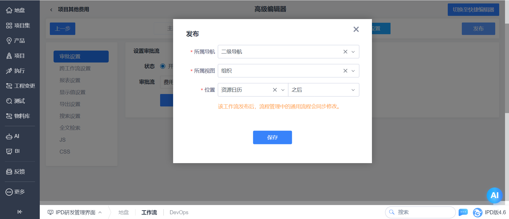The width and height of the screenshot is (509, 219).
Task: Select 跨工作流设置 in the settings menu
Action: 75,68
